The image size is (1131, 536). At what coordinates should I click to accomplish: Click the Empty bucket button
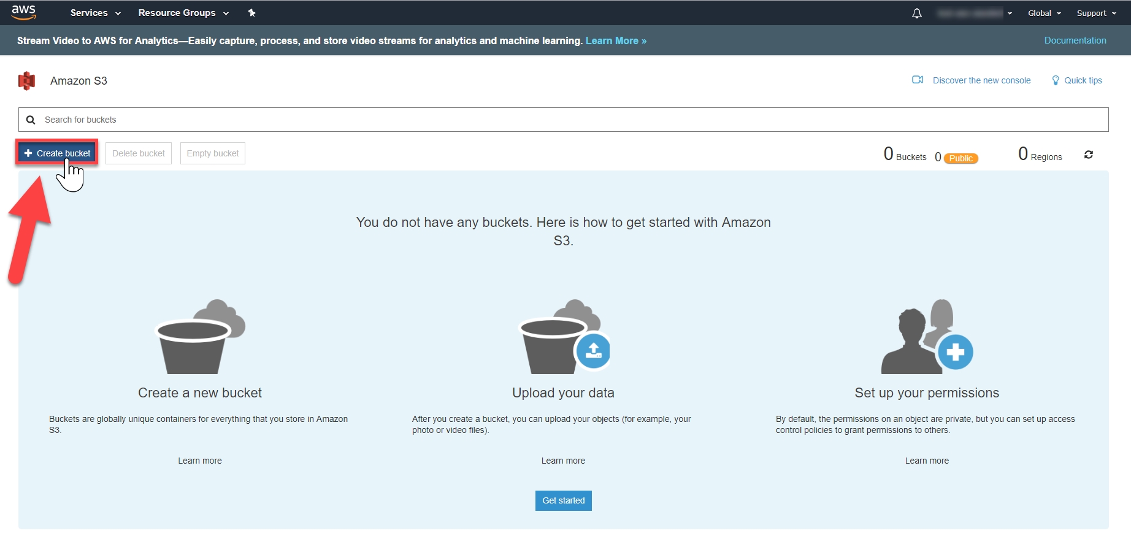(212, 153)
